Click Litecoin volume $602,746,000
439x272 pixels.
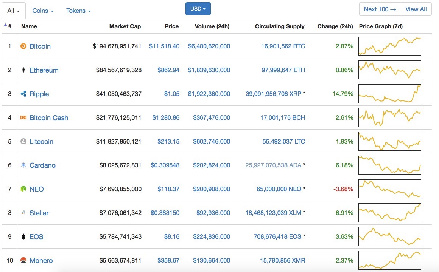212,141
